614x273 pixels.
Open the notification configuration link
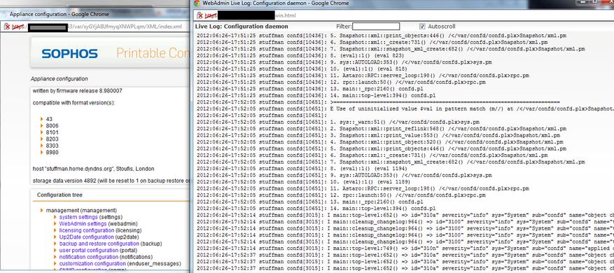pyautogui.click(x=88, y=257)
